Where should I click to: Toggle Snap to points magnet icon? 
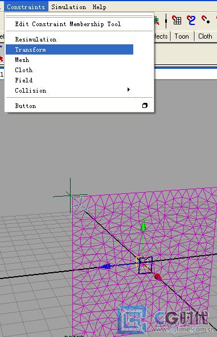click(x=206, y=20)
